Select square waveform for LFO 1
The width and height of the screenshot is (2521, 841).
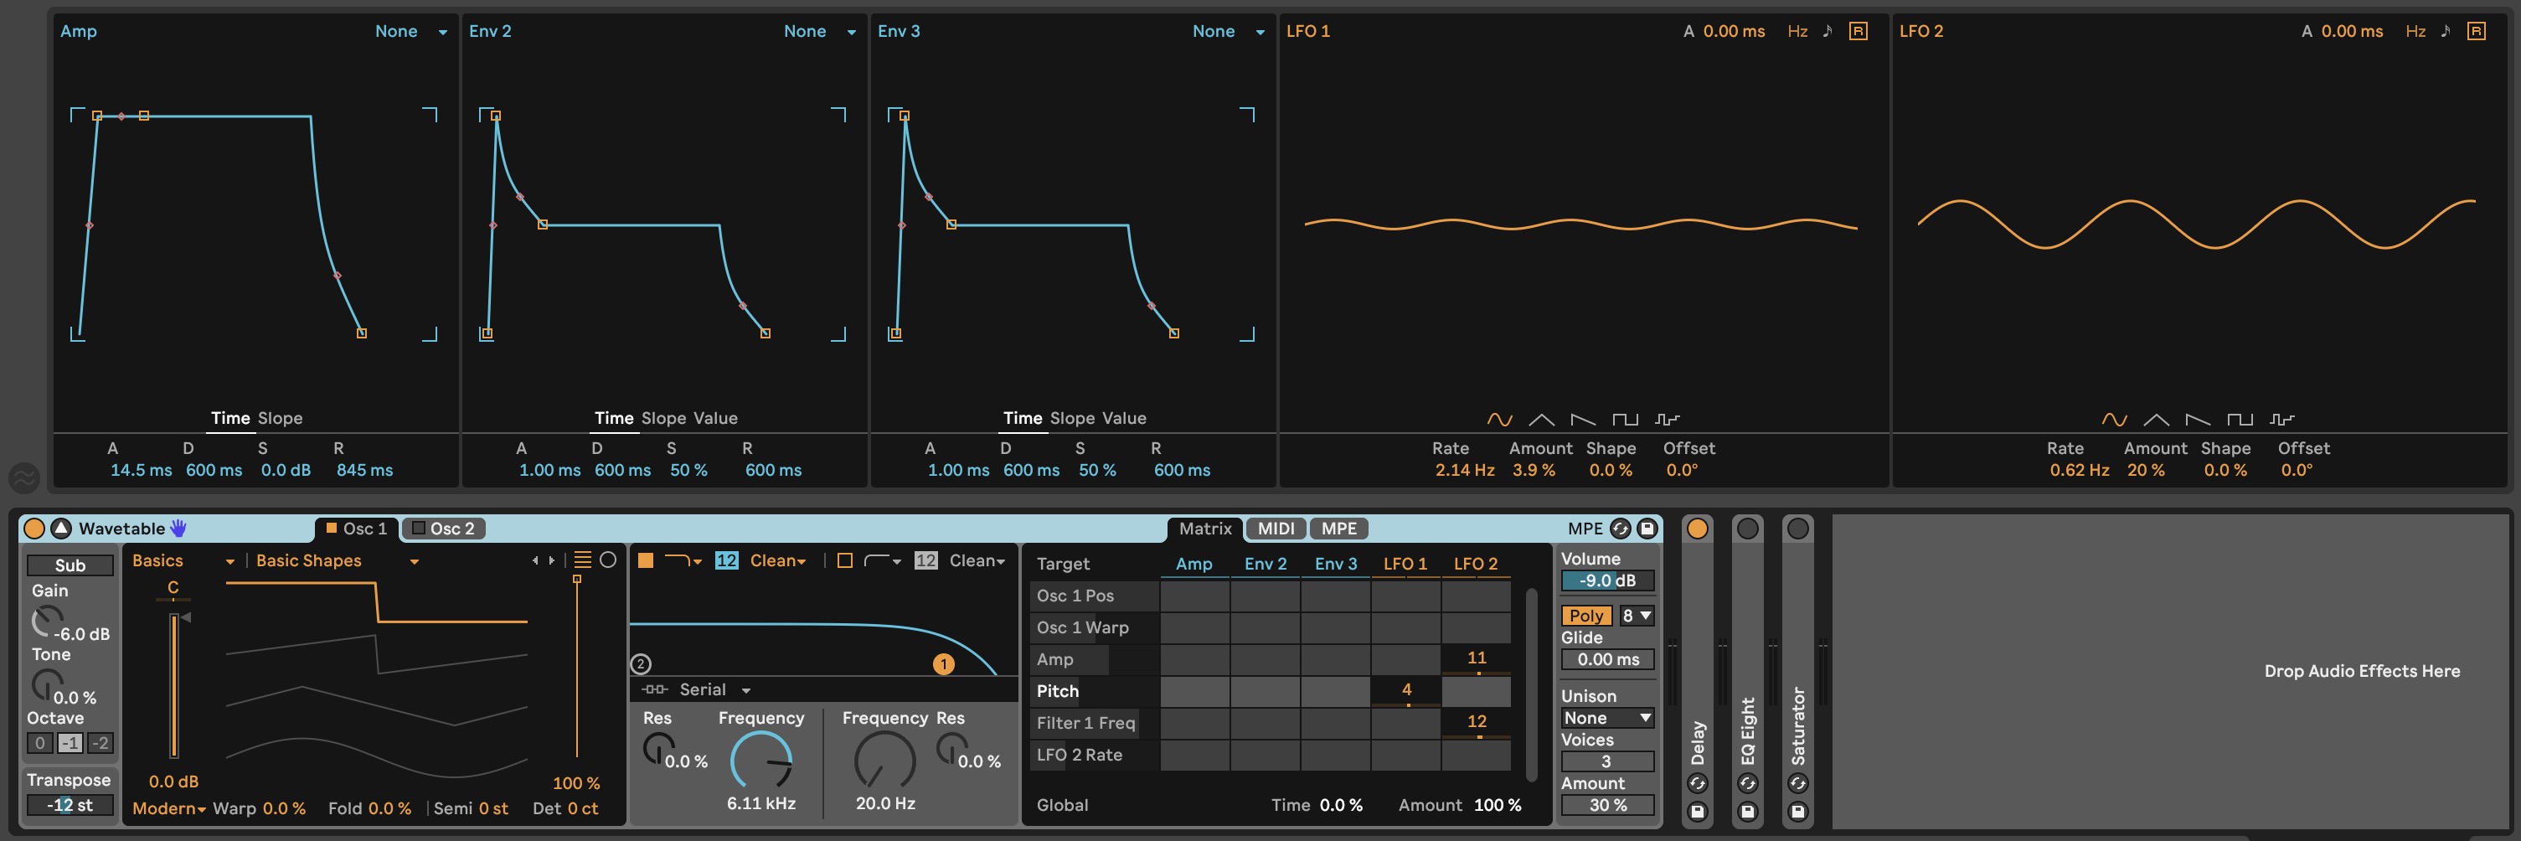pyautogui.click(x=1625, y=419)
